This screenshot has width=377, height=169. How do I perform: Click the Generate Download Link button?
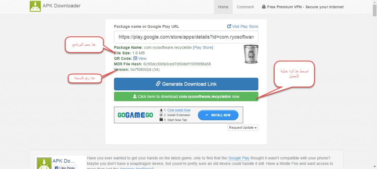[186, 84]
